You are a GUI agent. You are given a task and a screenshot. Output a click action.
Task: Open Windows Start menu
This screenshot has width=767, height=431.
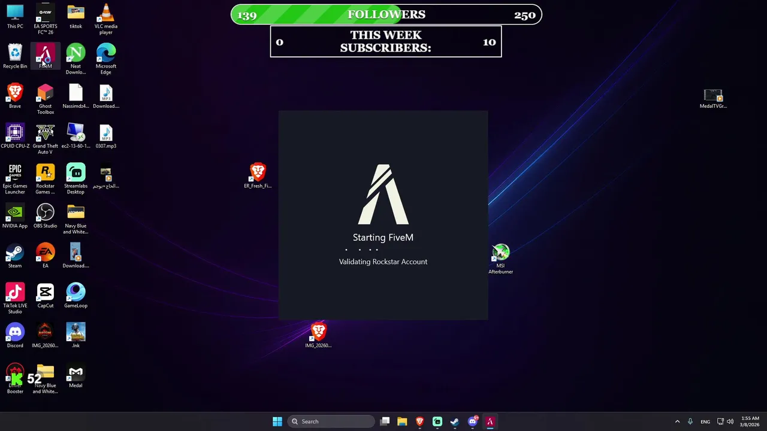pyautogui.click(x=277, y=421)
